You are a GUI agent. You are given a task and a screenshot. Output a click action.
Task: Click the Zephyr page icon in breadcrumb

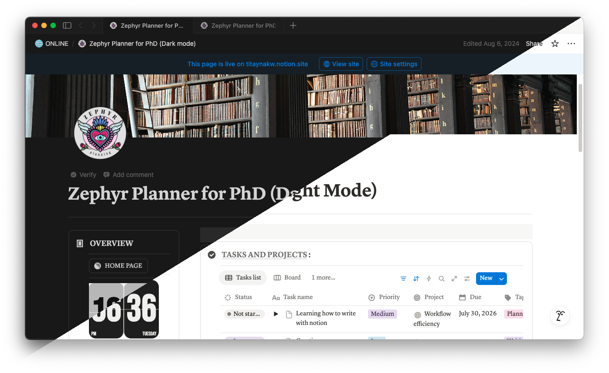point(82,44)
